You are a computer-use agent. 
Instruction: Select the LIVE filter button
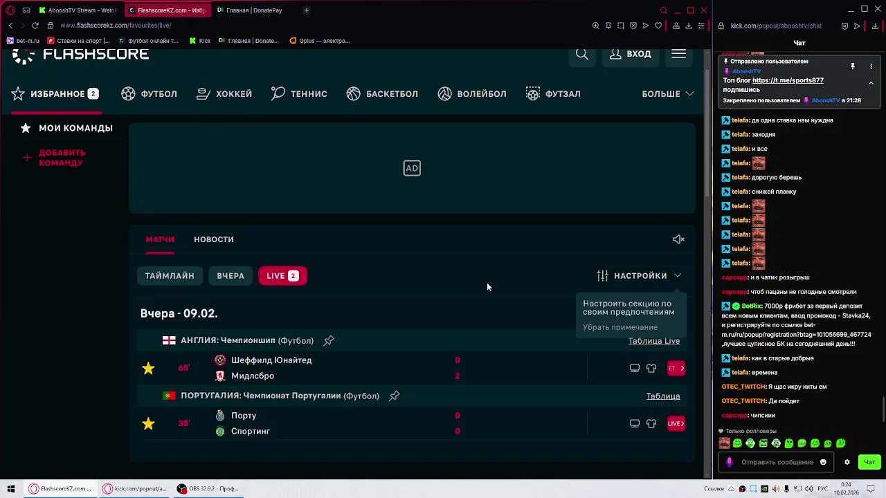click(282, 275)
